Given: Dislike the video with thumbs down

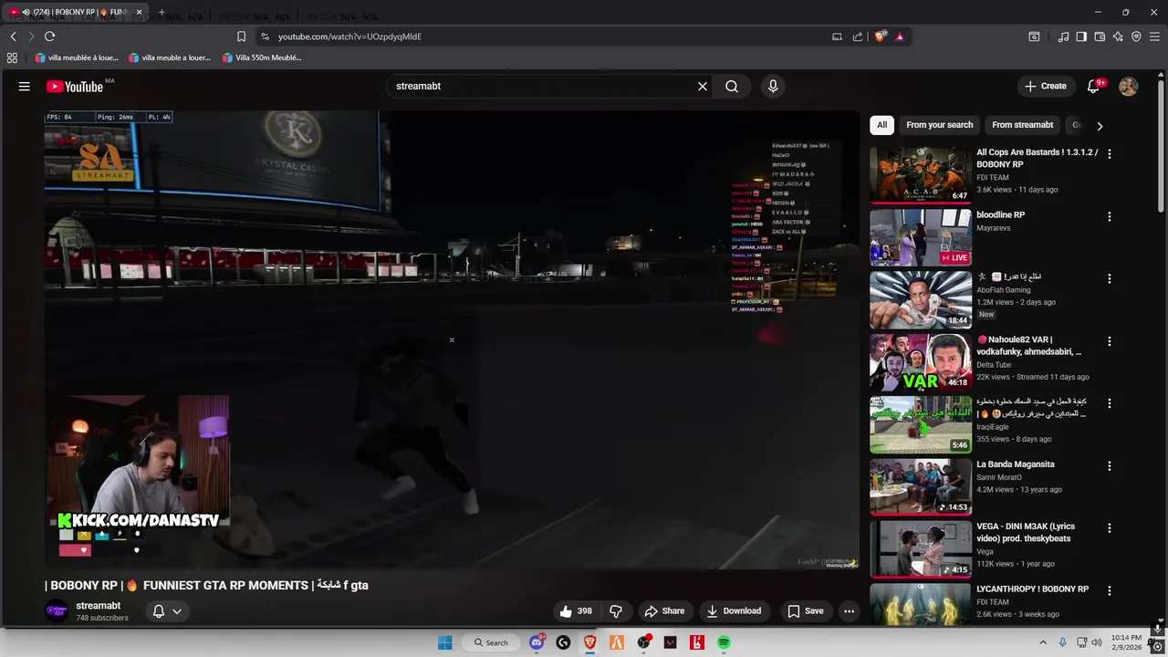Looking at the screenshot, I should pos(616,611).
